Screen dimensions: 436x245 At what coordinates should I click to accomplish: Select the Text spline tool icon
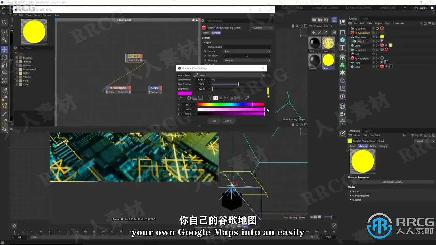(342, 48)
